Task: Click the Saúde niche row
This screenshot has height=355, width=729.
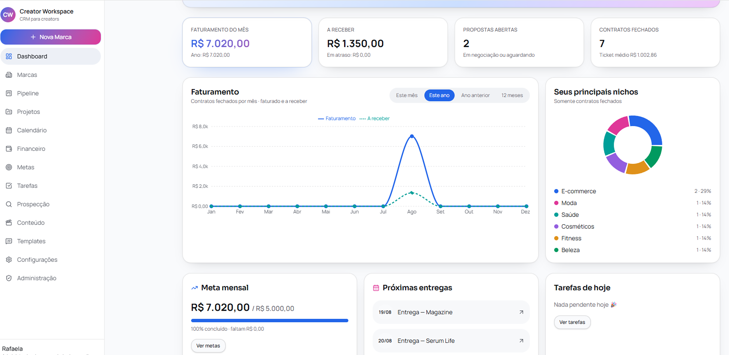Action: (x=632, y=215)
